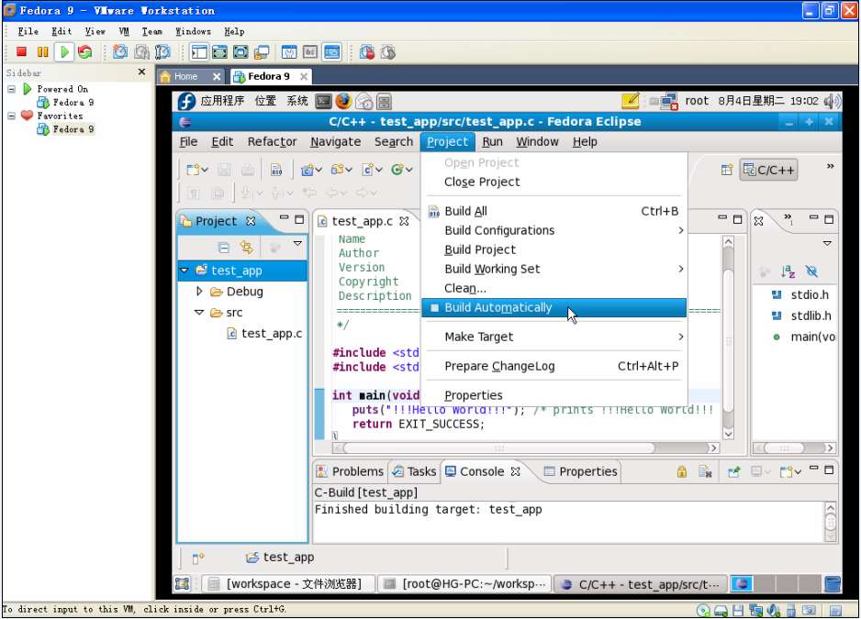This screenshot has height=619, width=861.
Task: Choose Clean... from Project menu
Action: 554,288
